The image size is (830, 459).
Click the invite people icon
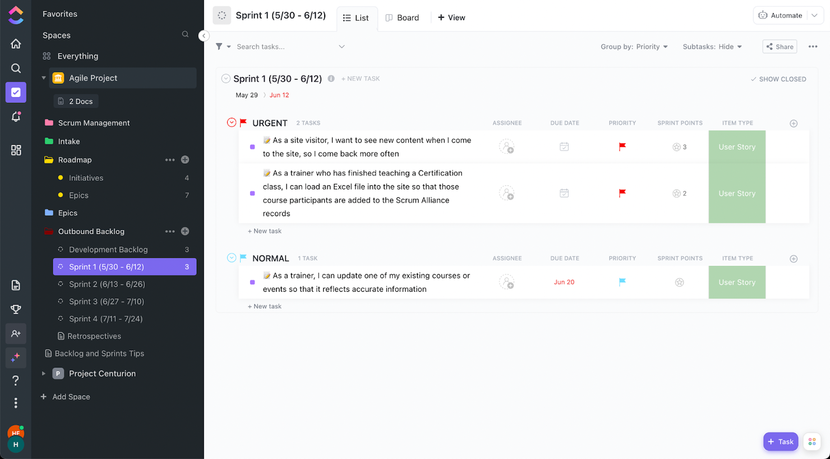(16, 333)
